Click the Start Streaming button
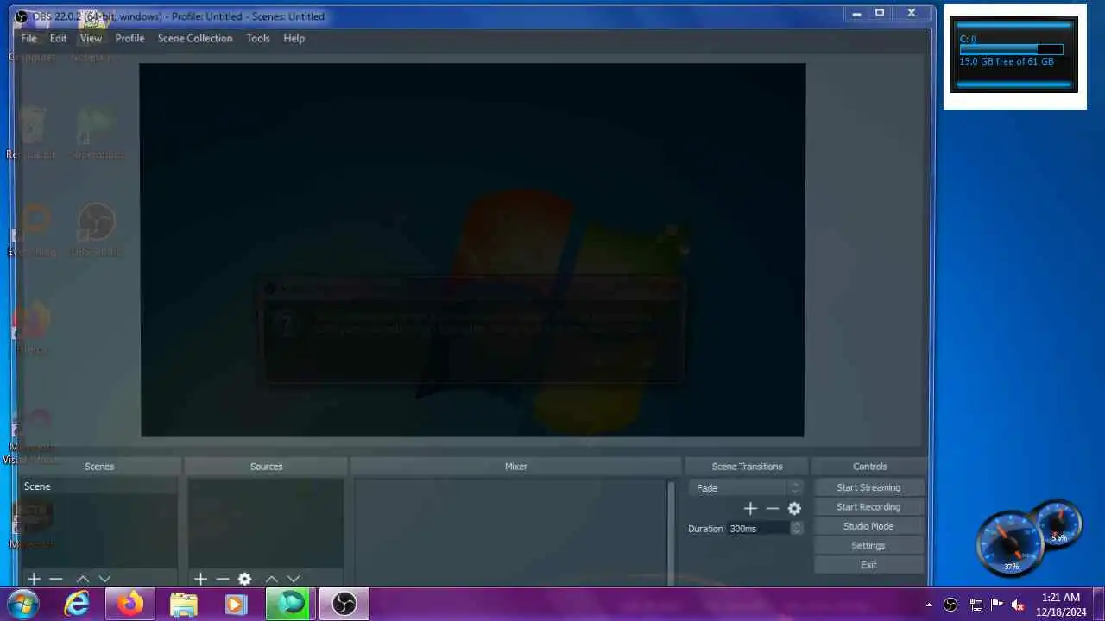Viewport: 1105px width, 621px height. (x=868, y=487)
